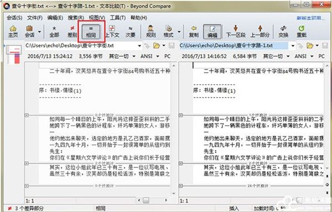Click the 3 个差异部分 status entry
Viewport: 332px width, 212px height.
point(25,208)
